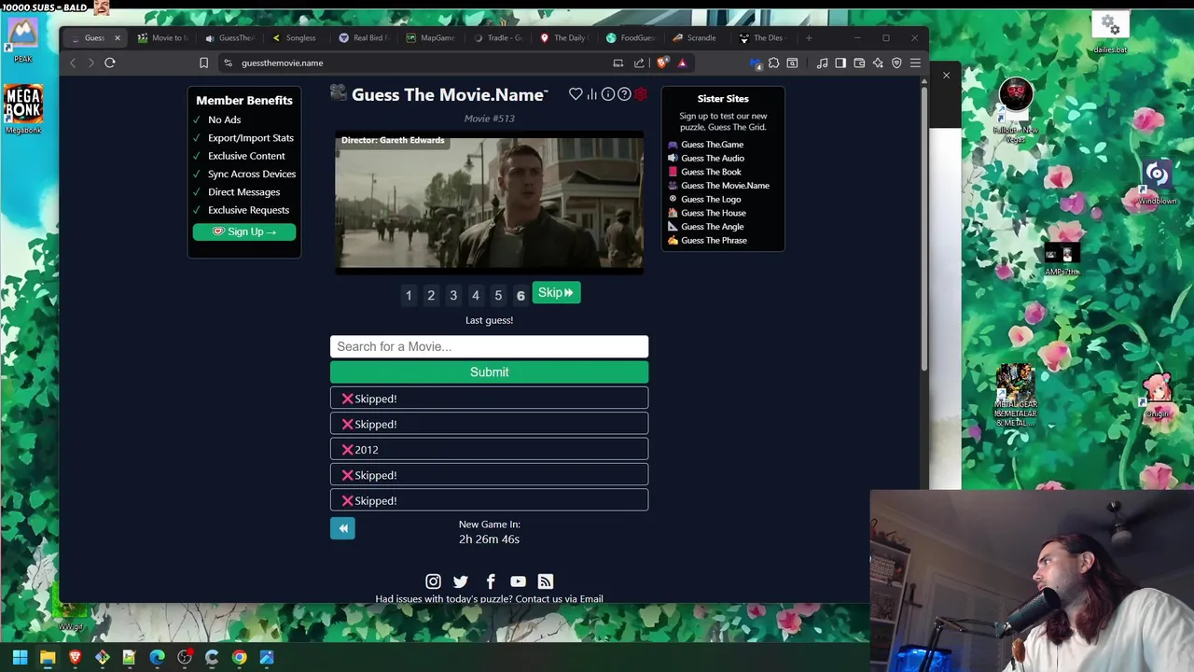Show hint frame 1

(x=409, y=296)
